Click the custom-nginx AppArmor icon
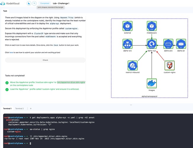This screenshot has width=193, height=148. click(170, 65)
